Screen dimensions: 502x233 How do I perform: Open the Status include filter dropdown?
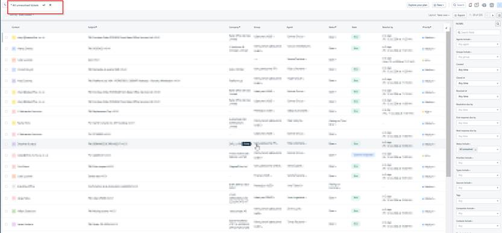click(478, 149)
